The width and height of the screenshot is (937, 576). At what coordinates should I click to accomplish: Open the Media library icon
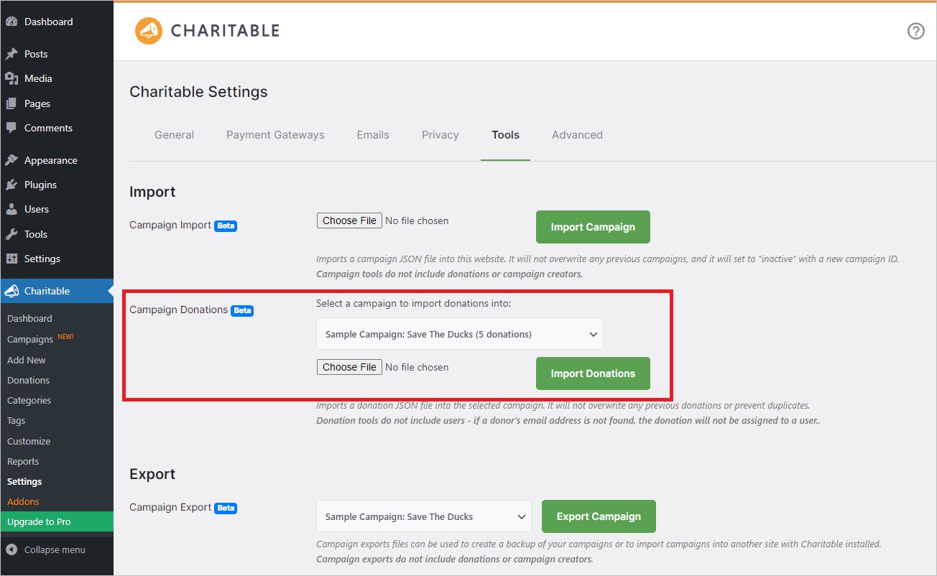[x=13, y=78]
